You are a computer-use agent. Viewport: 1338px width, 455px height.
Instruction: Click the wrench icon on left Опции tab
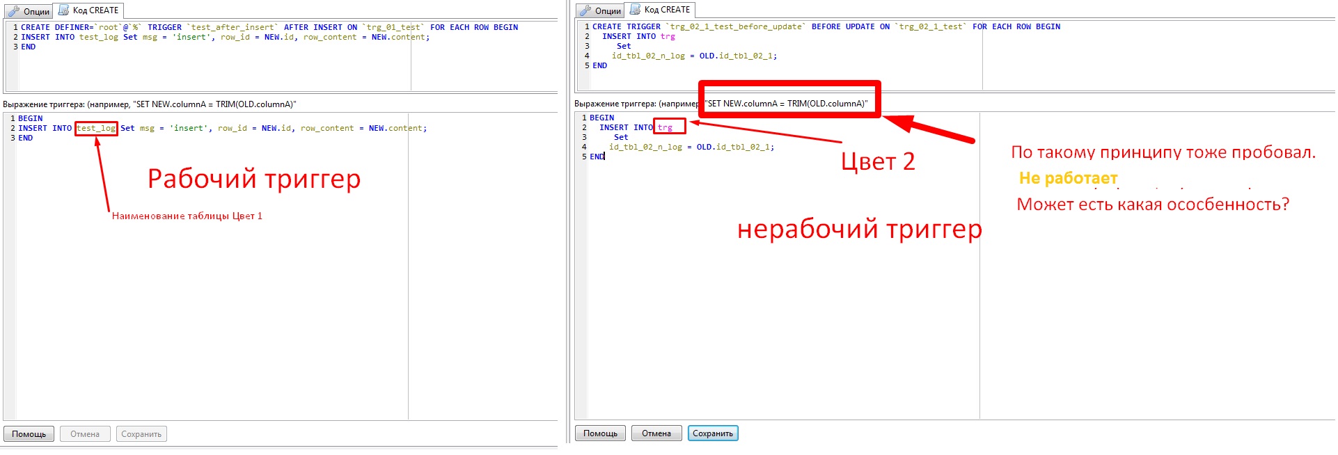coord(13,11)
